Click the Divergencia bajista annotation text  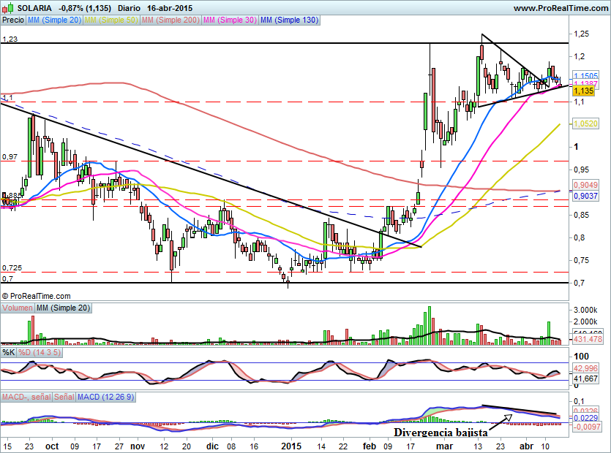click(x=441, y=432)
